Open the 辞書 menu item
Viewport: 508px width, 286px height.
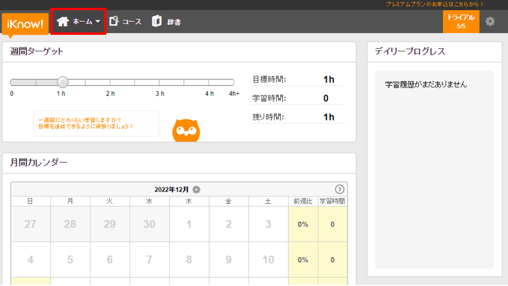pos(174,22)
